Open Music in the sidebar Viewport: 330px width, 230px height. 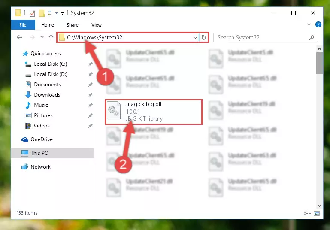(x=41, y=105)
